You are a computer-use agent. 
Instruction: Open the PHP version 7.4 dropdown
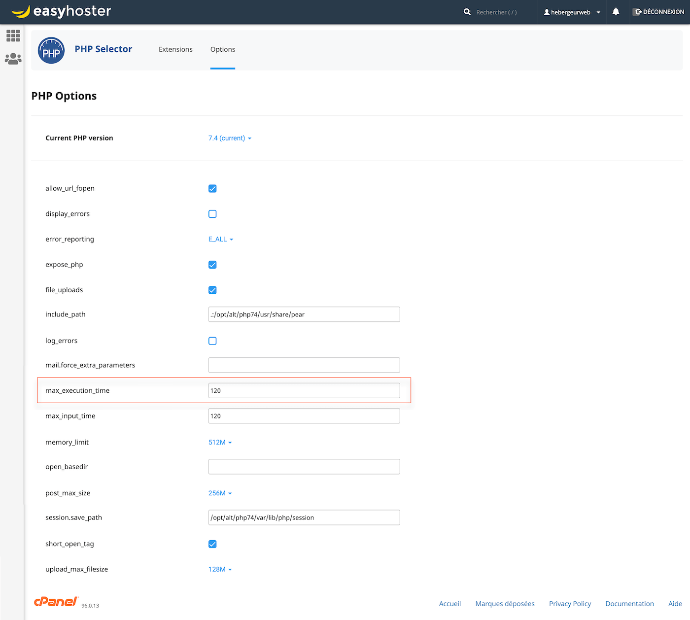[230, 138]
